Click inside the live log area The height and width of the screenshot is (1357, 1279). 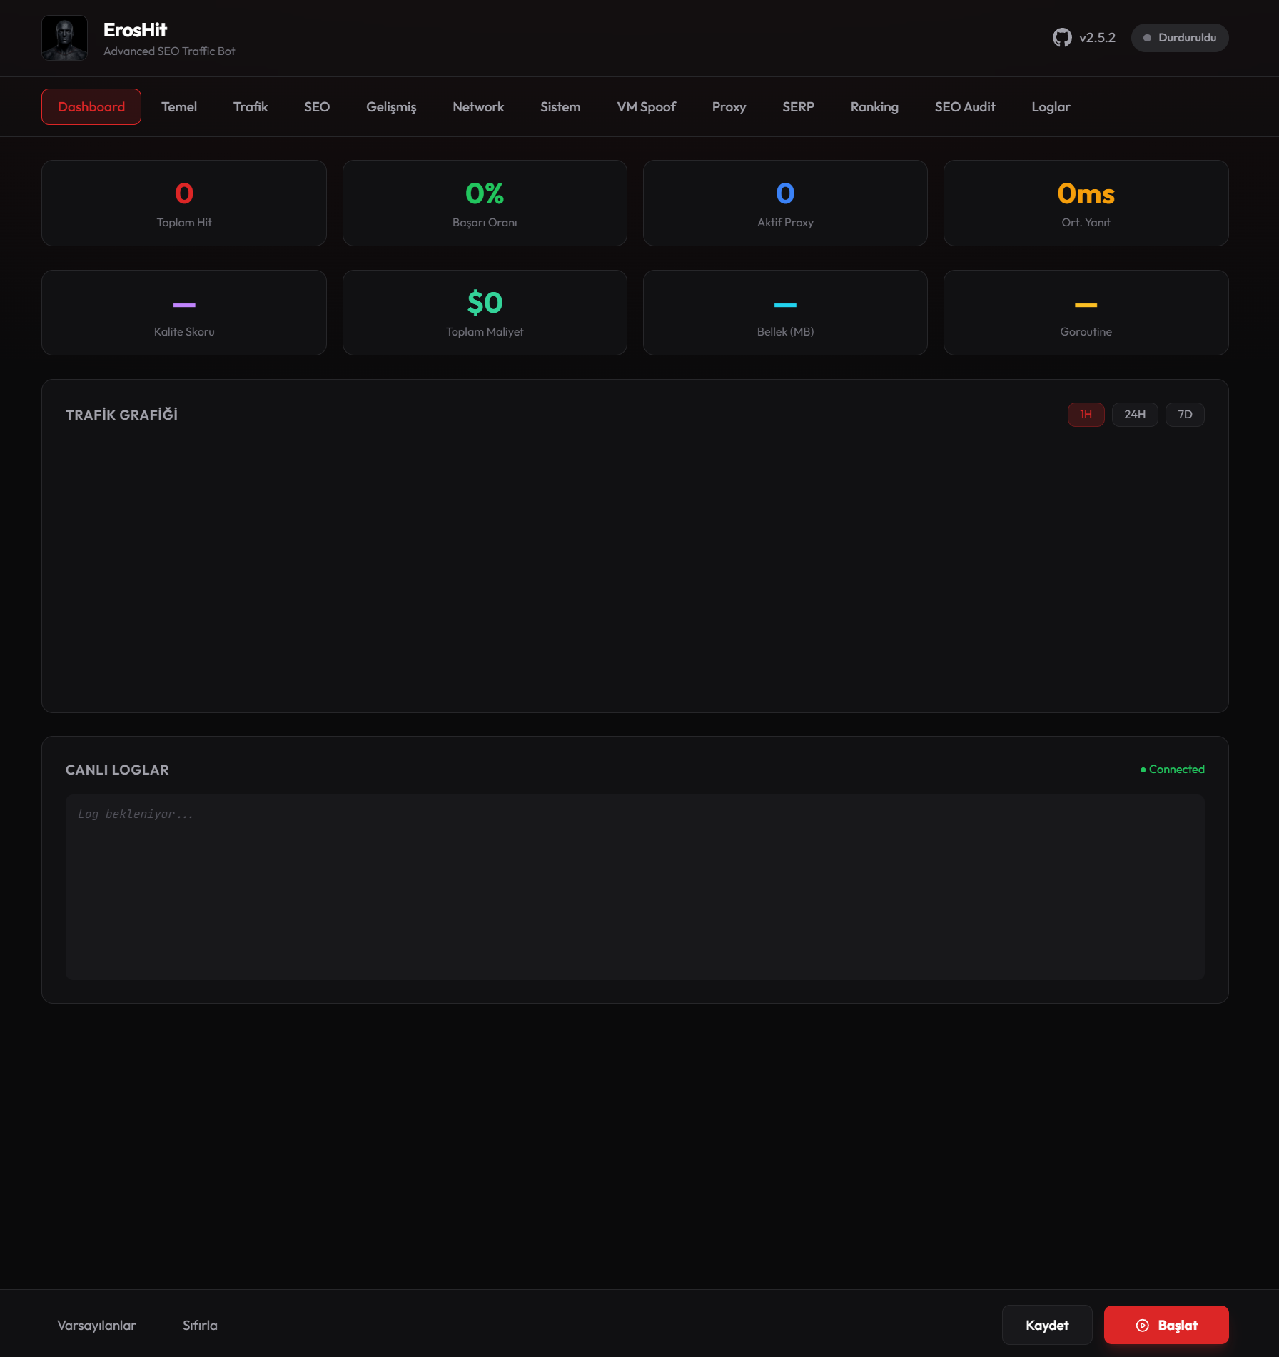(635, 887)
